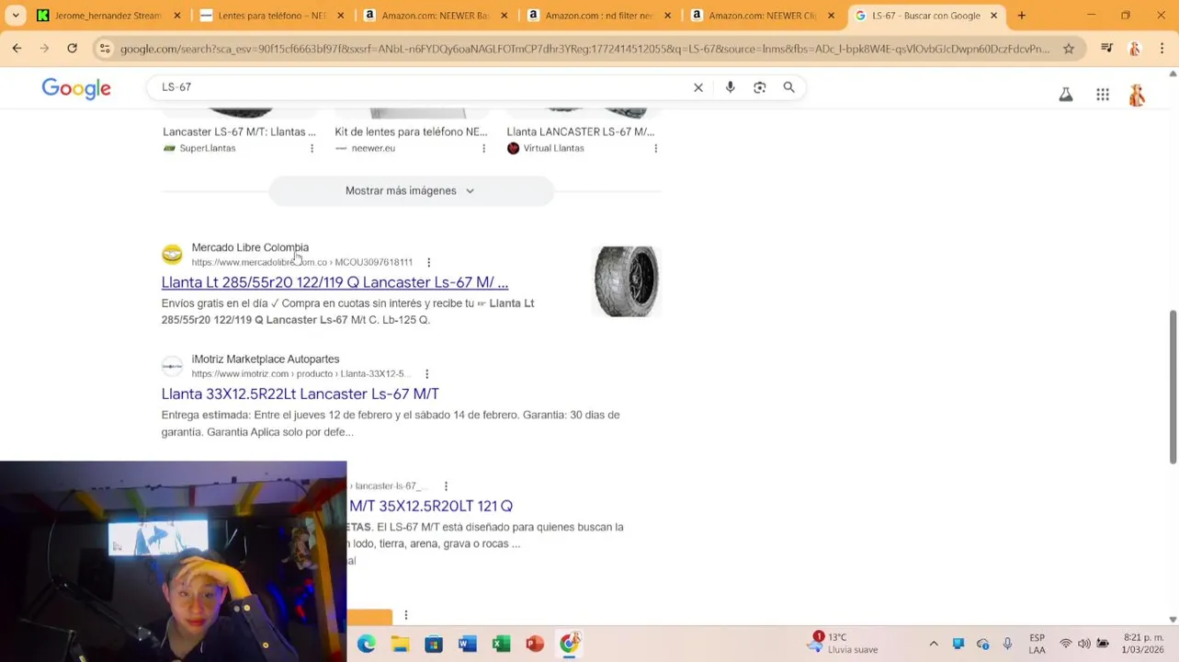Image resolution: width=1179 pixels, height=662 pixels.
Task: Reload the current page
Action: (x=72, y=49)
